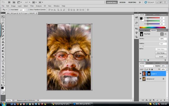Viewport: 169px width, 106px height.
Task: Create new adjustment layer icon
Action: 154,100
